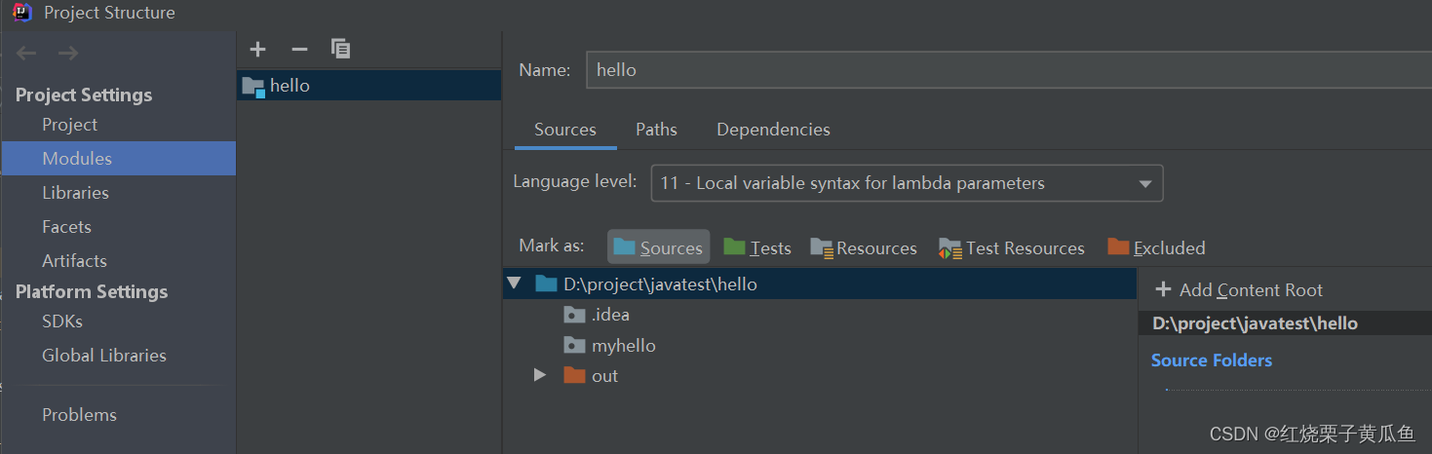
Task: Click the back navigation arrow
Action: tap(26, 54)
